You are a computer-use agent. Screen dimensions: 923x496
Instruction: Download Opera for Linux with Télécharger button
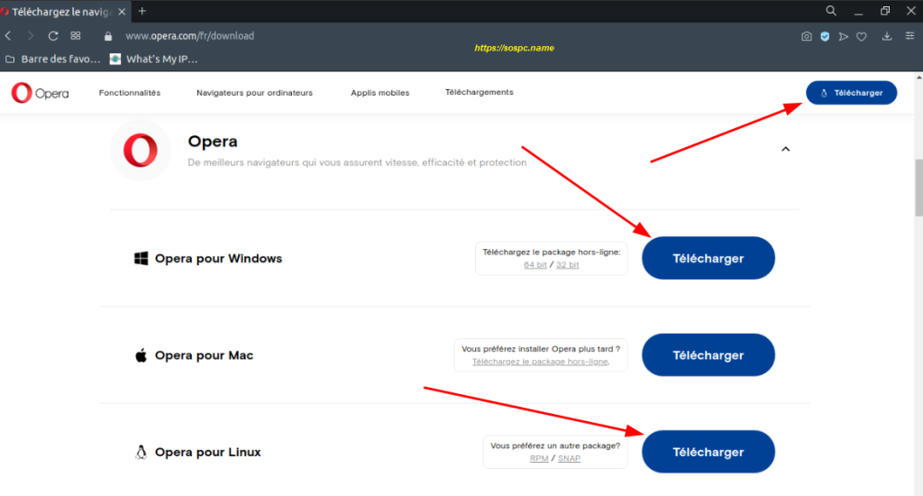coord(708,452)
